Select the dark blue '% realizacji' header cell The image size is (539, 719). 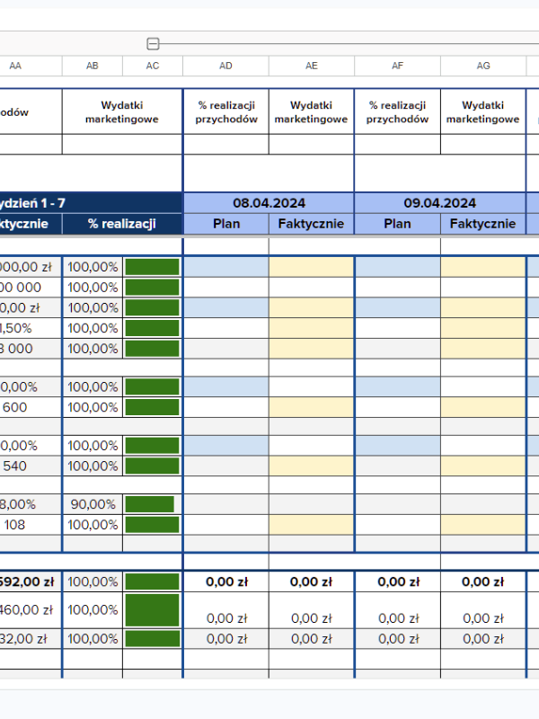pos(122,224)
